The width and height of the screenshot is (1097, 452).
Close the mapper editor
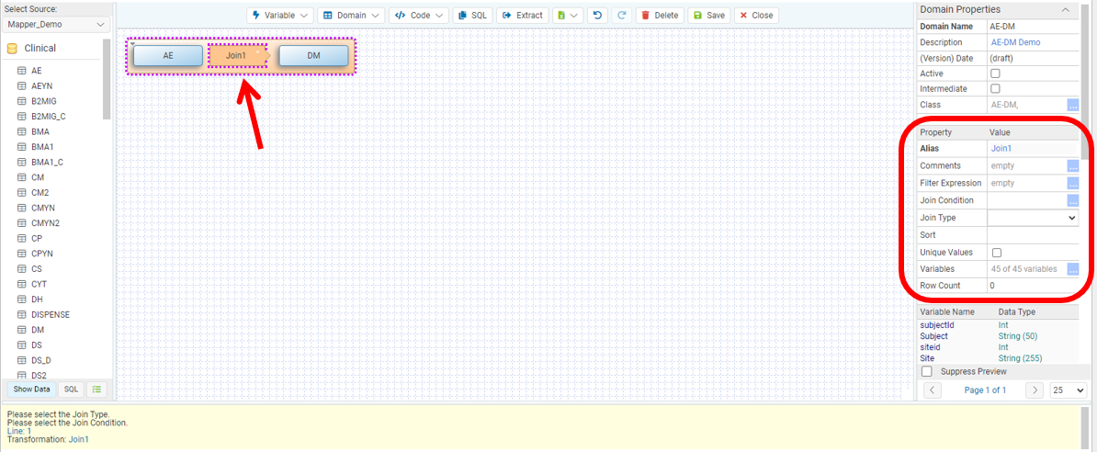coord(756,16)
